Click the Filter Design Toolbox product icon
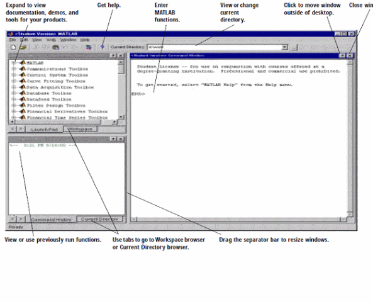The height and width of the screenshot is (302, 373). [23, 105]
